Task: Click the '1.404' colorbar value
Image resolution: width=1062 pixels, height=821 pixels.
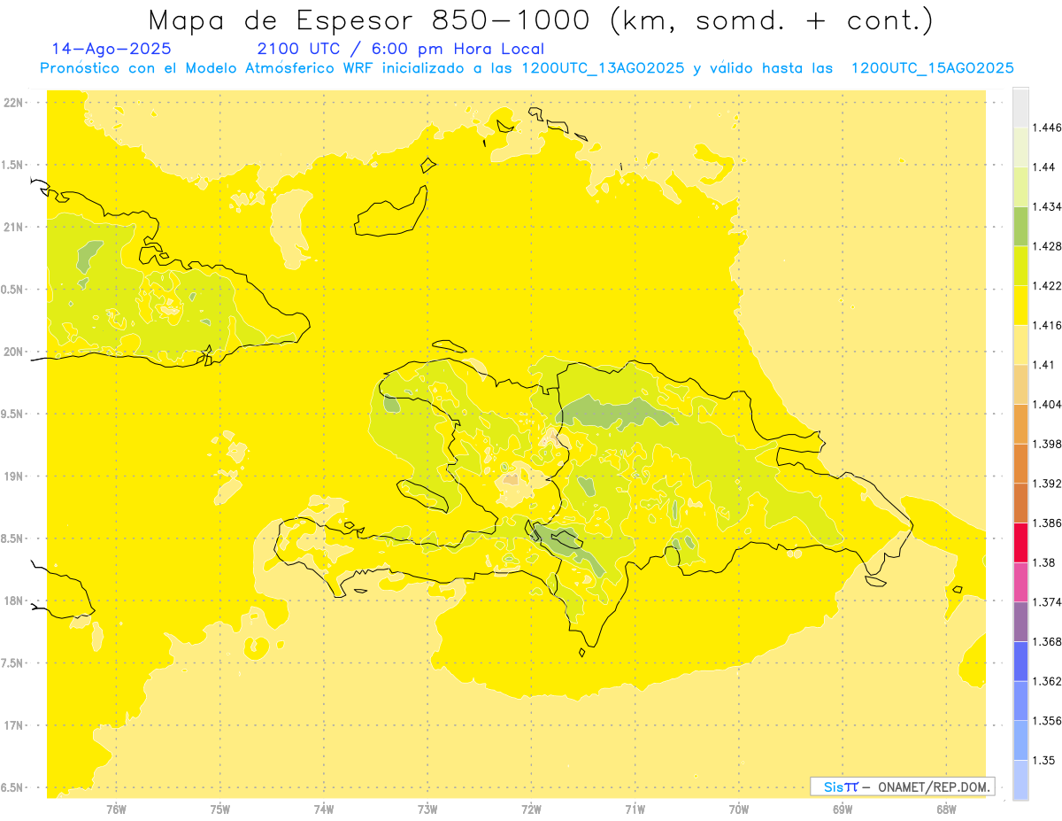Action: tap(1046, 405)
